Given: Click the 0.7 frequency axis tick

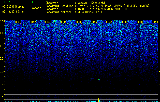Looking at the screenshot, I should click(2, 84).
